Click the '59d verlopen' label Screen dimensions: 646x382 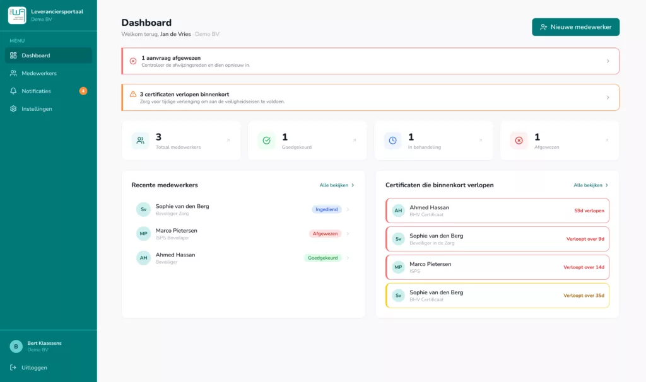click(x=589, y=211)
